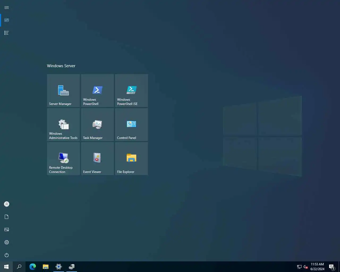This screenshot has width=340, height=272.
Task: Switch to Server Manager on the taskbar
Action: (72, 267)
